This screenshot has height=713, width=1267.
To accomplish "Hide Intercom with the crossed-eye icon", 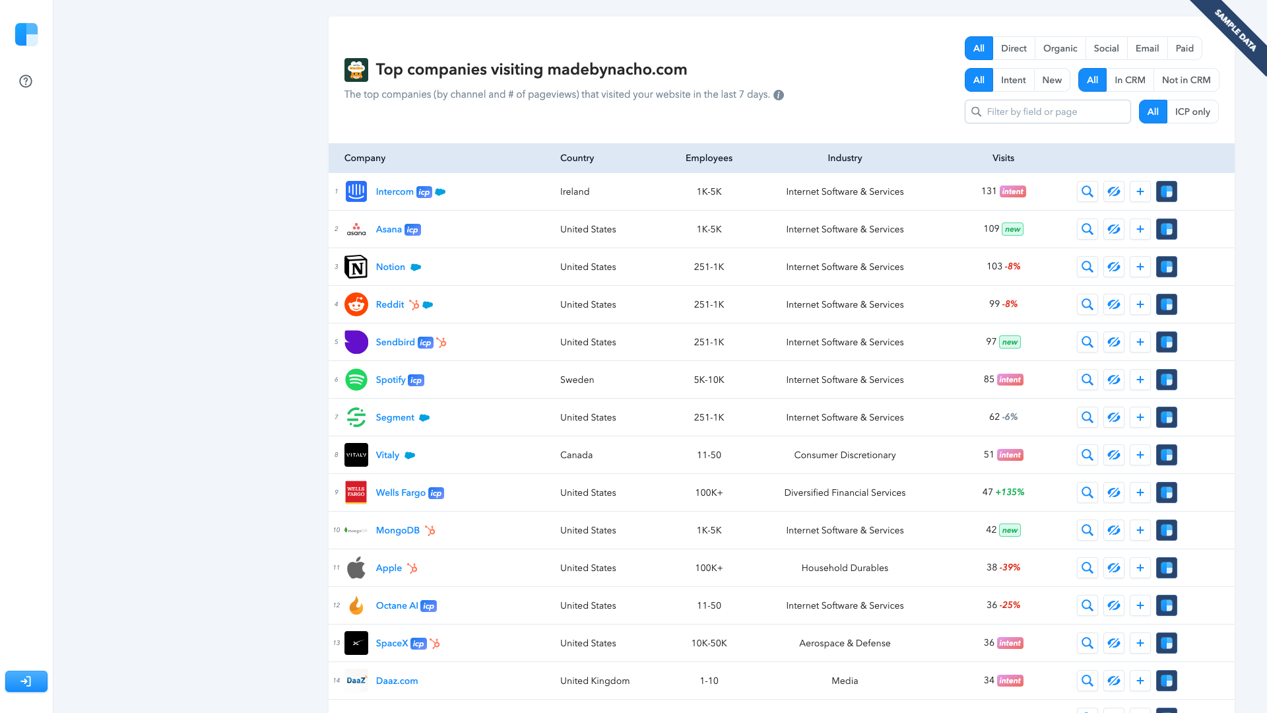I will 1114,191.
